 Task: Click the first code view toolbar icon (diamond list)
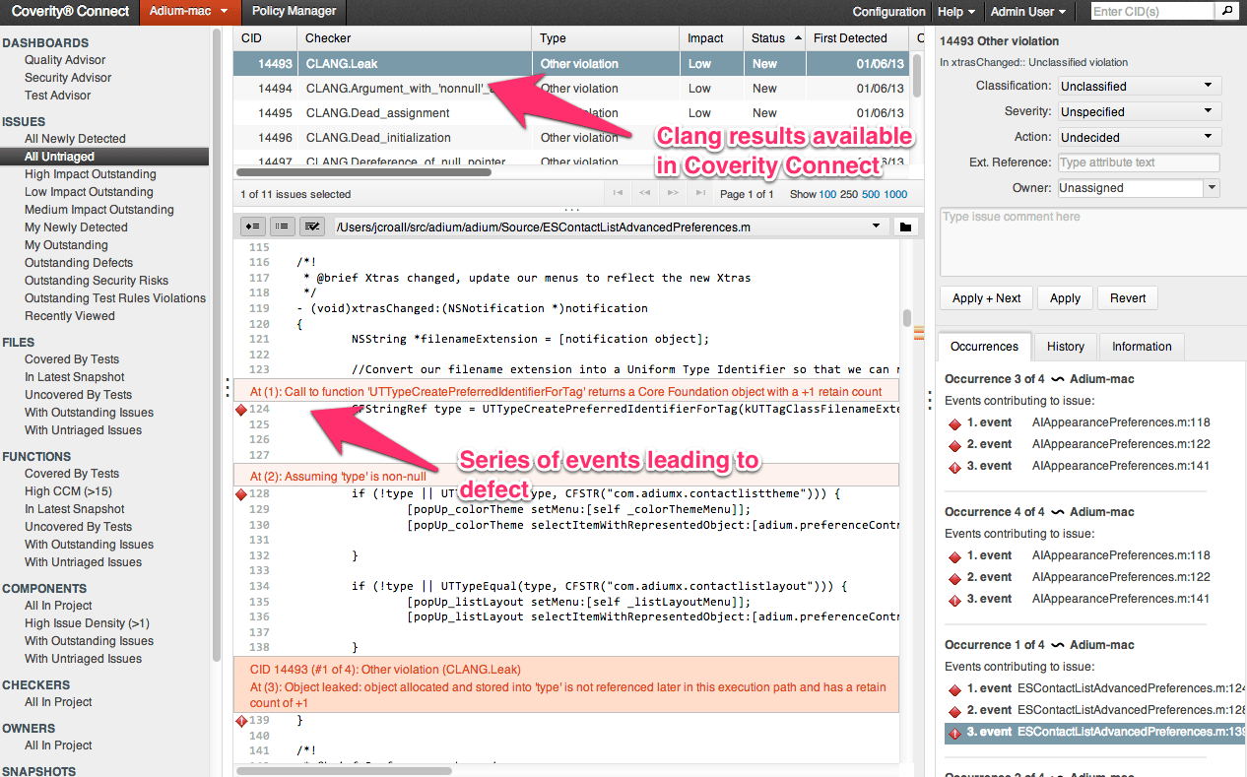253,227
